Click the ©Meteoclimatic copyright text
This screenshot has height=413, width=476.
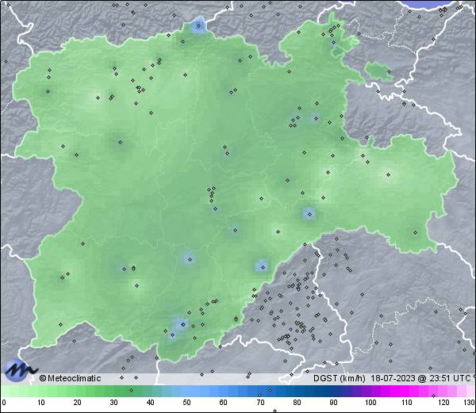click(70, 378)
